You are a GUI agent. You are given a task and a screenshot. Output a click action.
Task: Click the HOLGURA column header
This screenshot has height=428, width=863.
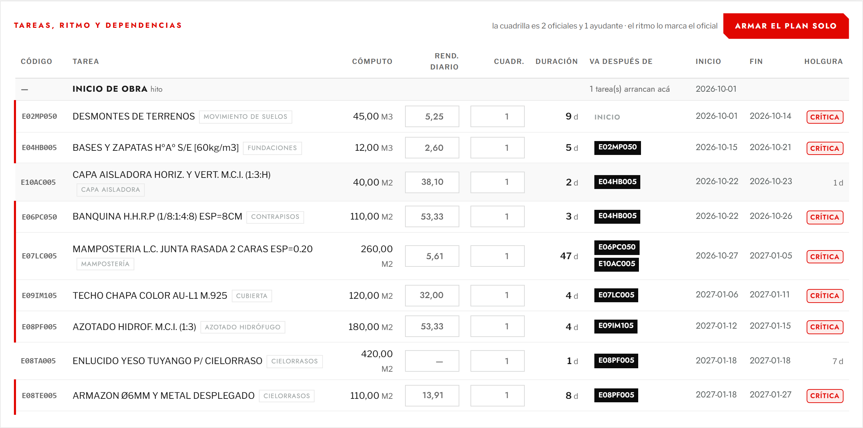point(823,61)
